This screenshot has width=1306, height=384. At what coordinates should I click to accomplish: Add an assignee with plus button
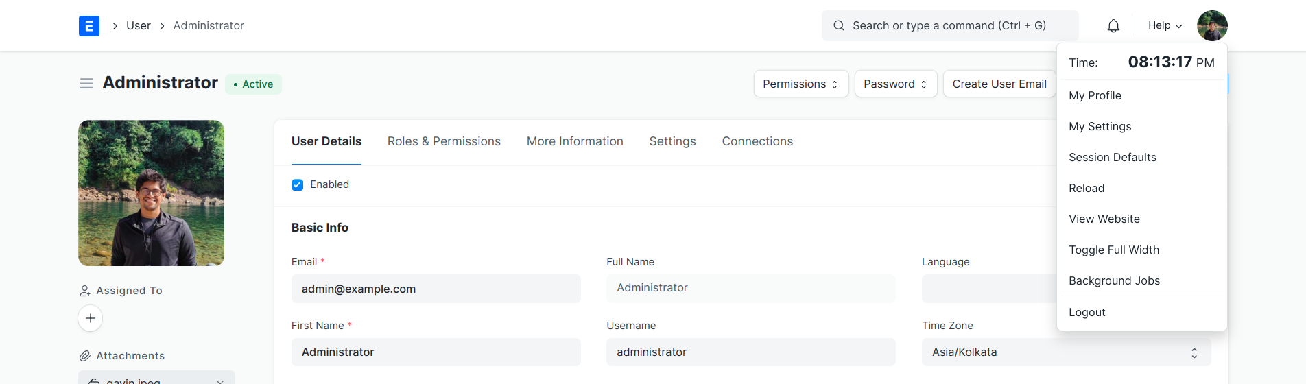(x=91, y=318)
